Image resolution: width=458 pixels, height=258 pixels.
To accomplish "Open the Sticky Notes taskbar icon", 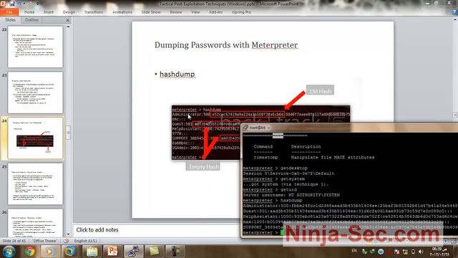I will tap(154, 252).
